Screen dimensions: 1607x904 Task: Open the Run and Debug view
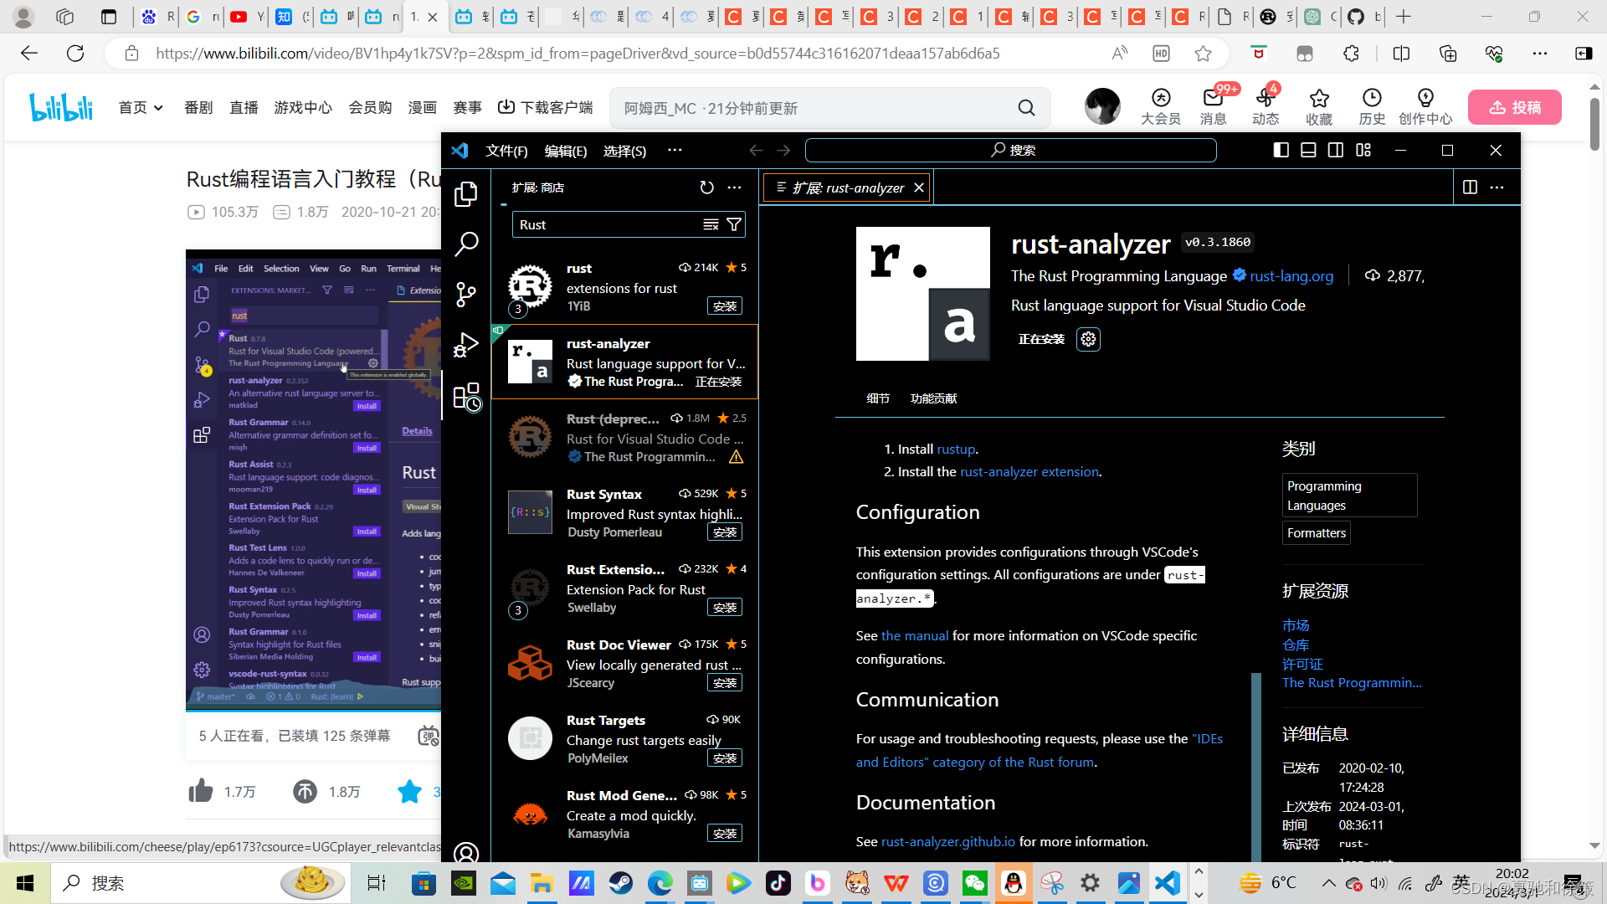[x=466, y=344]
